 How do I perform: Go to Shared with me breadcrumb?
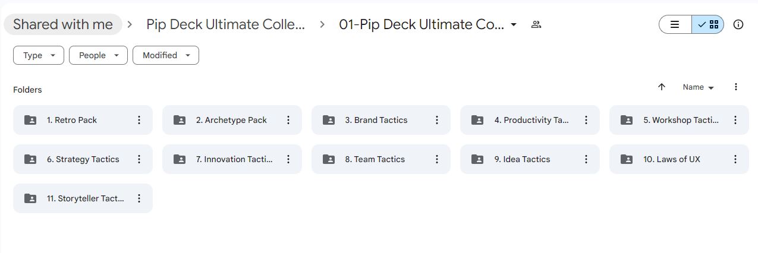(63, 24)
